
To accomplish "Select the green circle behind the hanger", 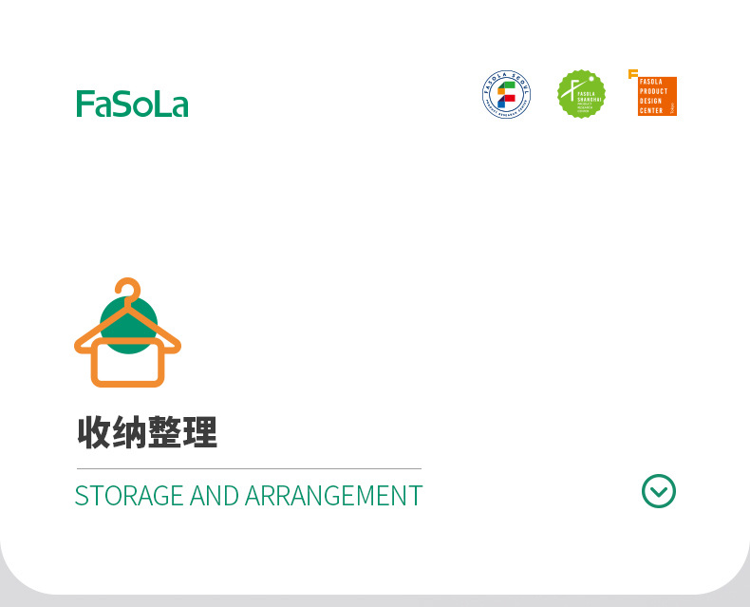I will tap(128, 325).
